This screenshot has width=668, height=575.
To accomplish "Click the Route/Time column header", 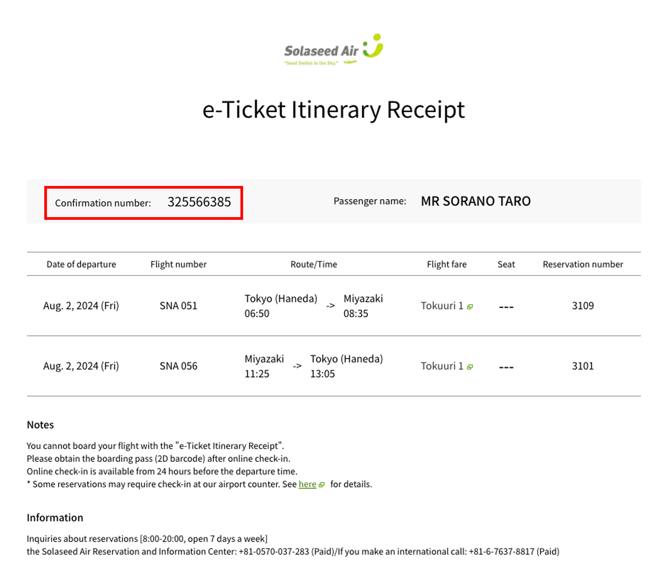I will (x=314, y=264).
